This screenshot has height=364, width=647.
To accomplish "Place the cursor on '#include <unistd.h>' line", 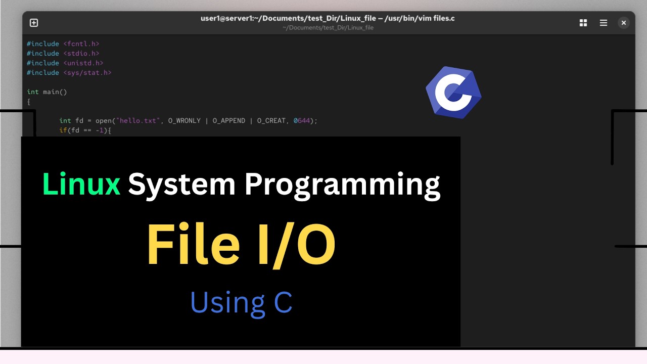I will click(65, 63).
